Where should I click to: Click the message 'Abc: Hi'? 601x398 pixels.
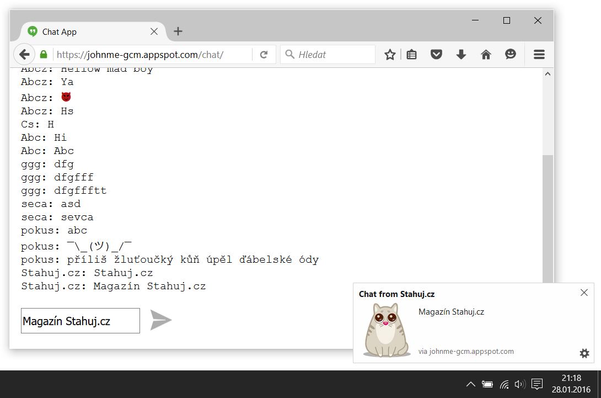[44, 138]
